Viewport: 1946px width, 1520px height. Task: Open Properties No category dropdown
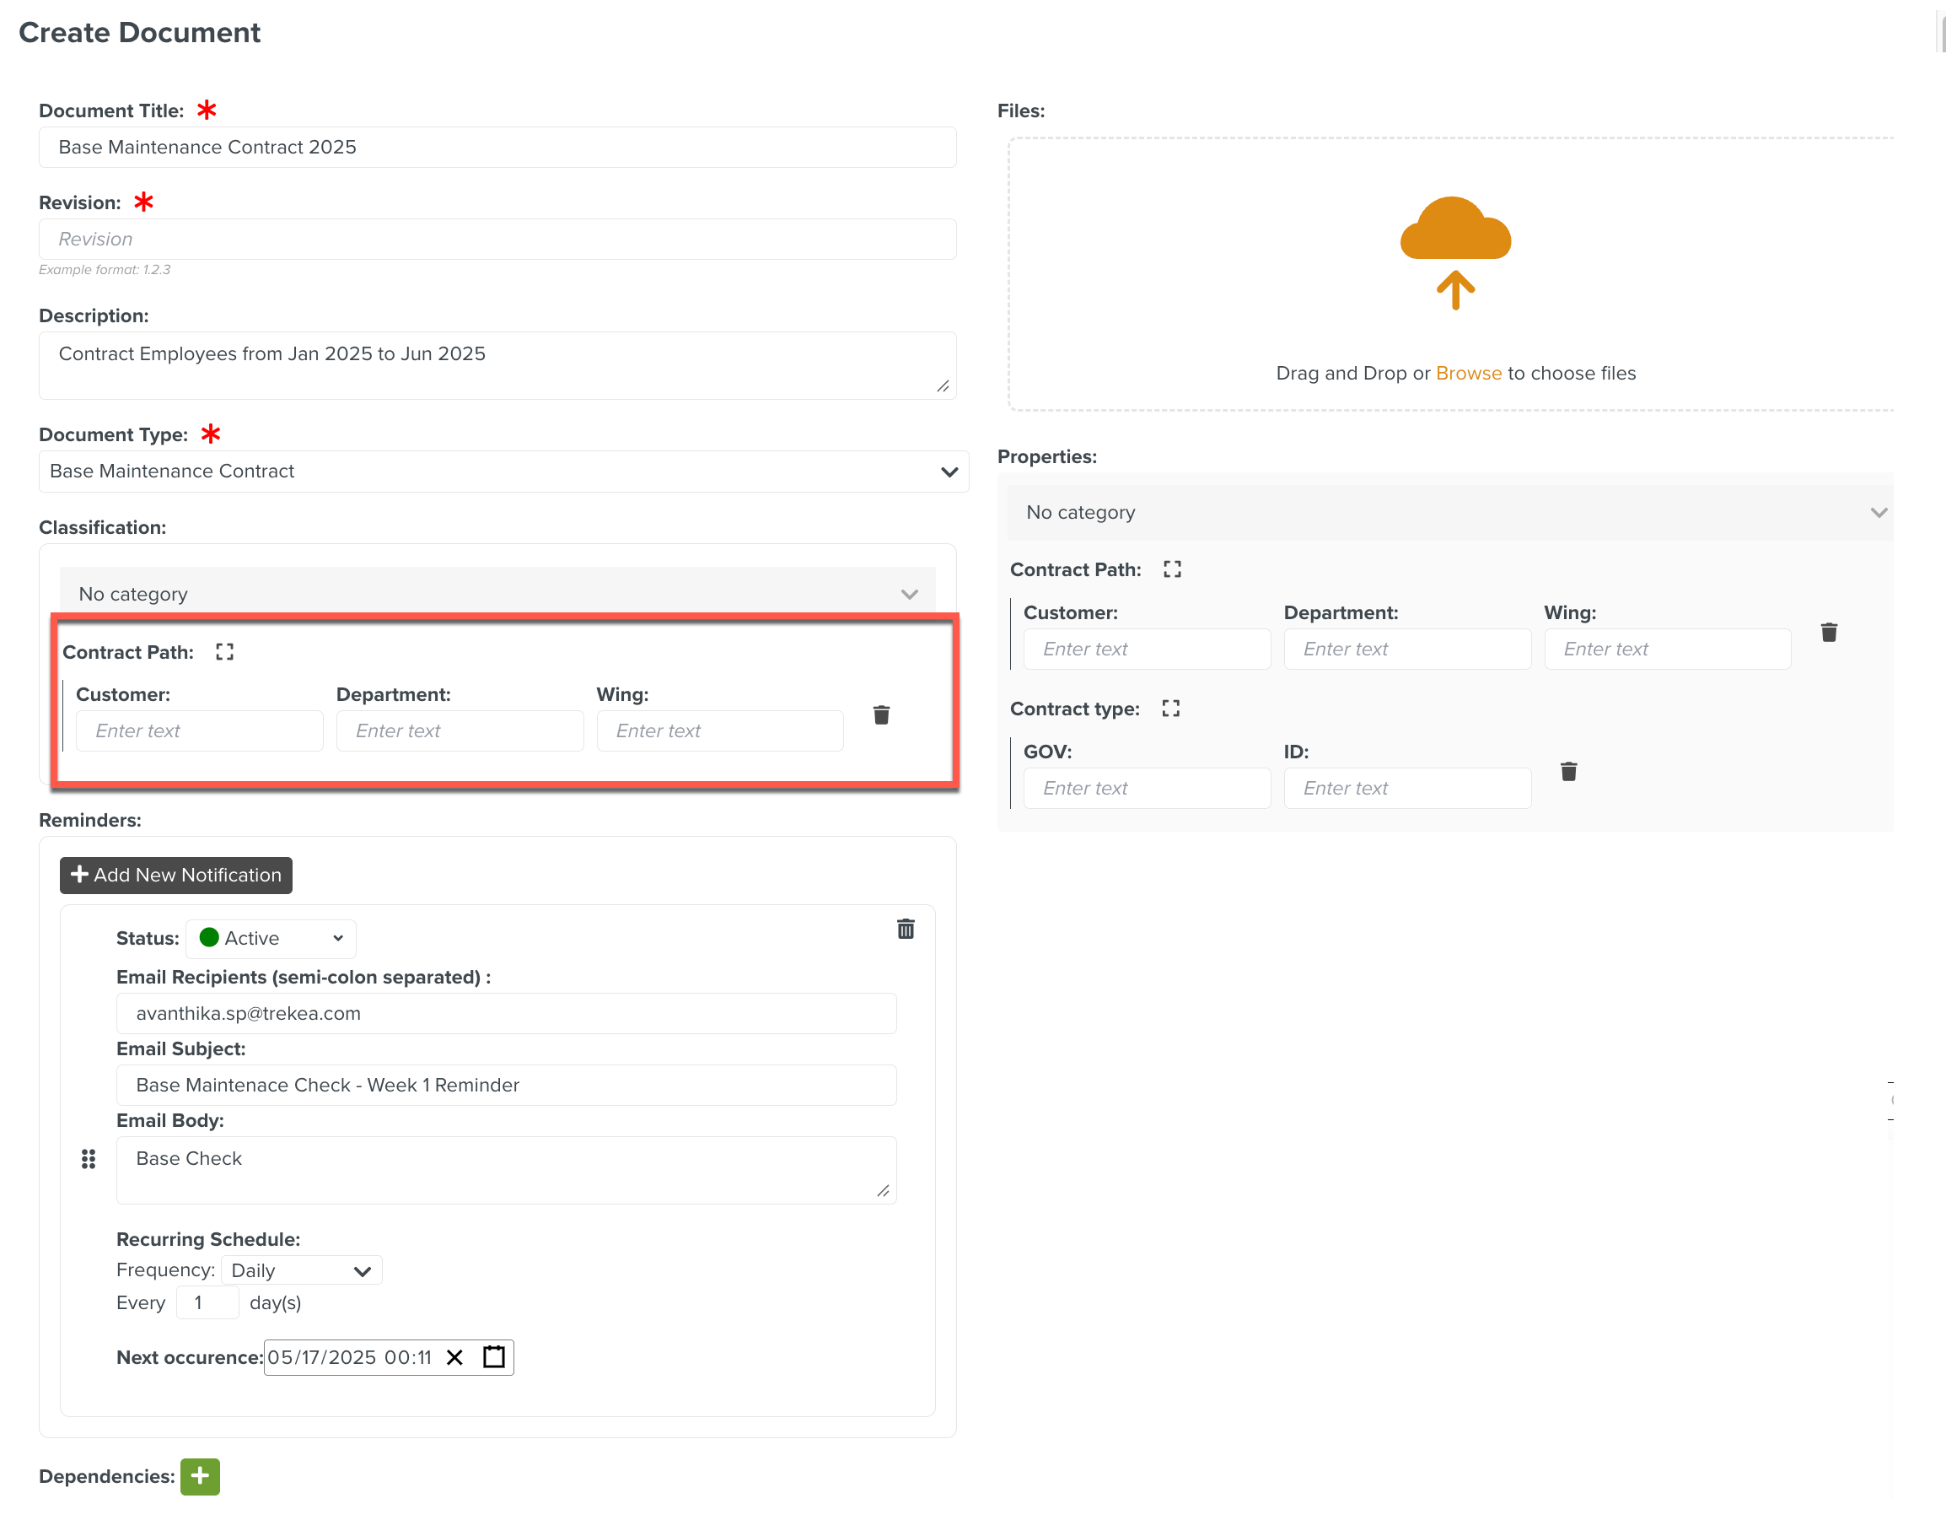[1449, 513]
